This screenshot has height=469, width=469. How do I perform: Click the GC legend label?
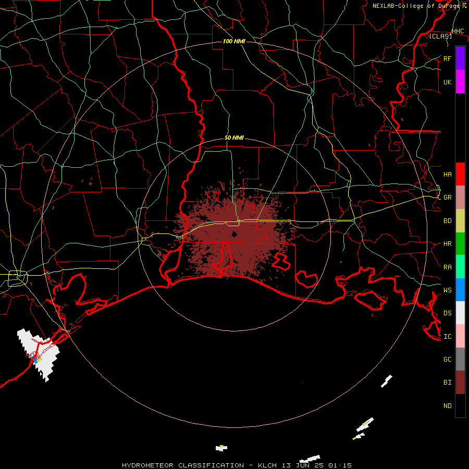[x=447, y=359]
